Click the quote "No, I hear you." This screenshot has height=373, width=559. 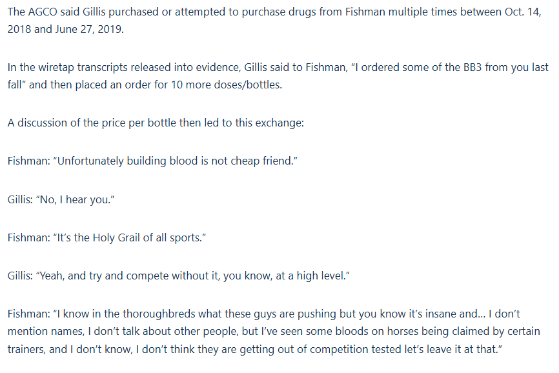pyautogui.click(x=78, y=201)
